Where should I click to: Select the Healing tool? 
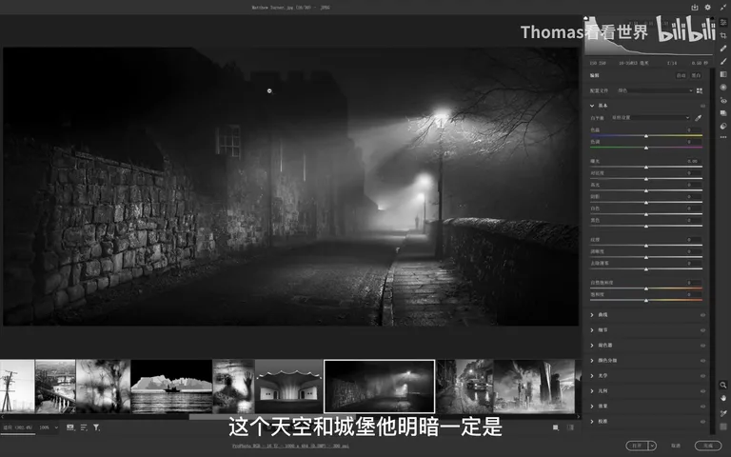point(723,49)
